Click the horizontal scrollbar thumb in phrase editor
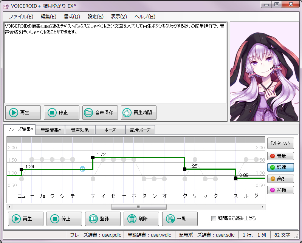This screenshot has height=243, width=302. click(139, 207)
